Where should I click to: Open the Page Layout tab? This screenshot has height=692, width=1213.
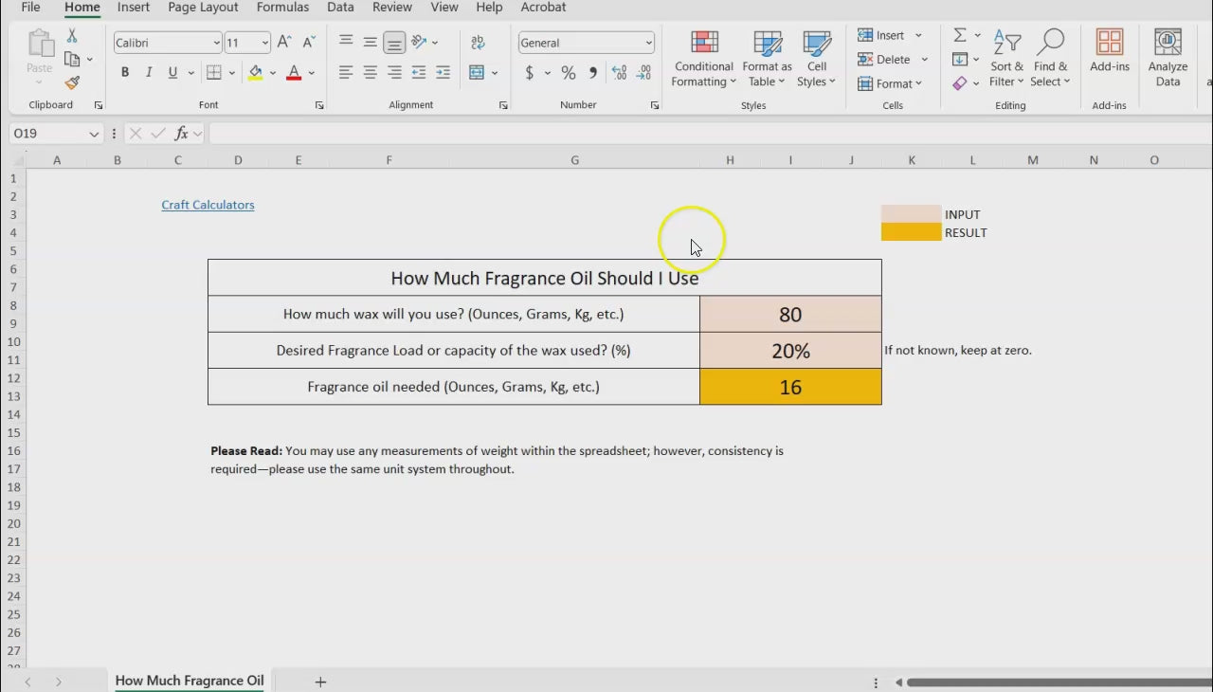(x=203, y=8)
